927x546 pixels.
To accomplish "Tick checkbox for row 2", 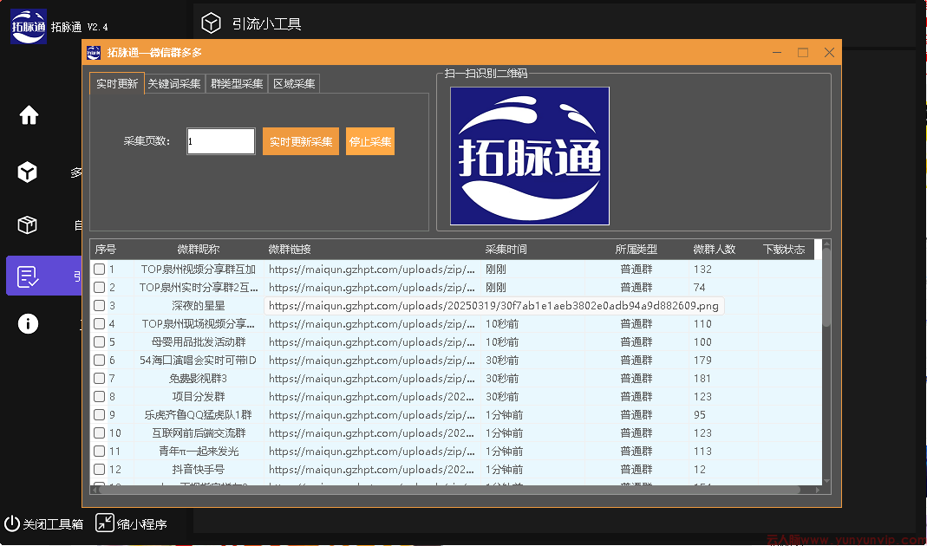I will (100, 287).
